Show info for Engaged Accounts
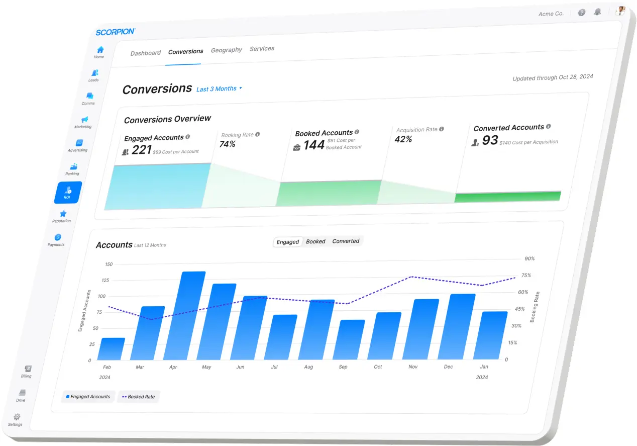The image size is (637, 446). coord(188,137)
